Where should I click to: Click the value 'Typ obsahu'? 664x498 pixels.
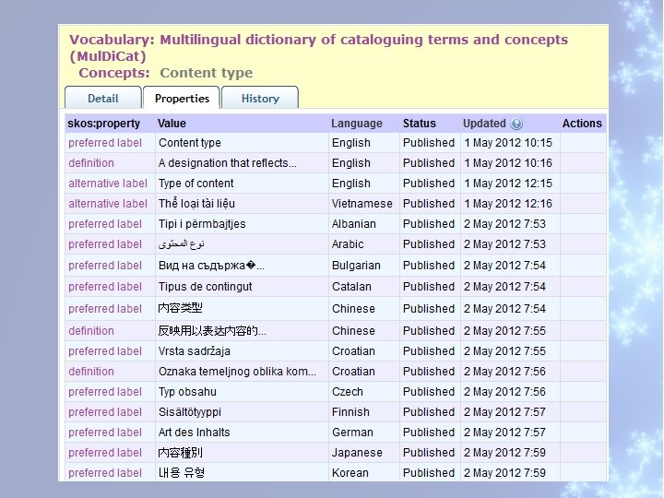(x=187, y=392)
